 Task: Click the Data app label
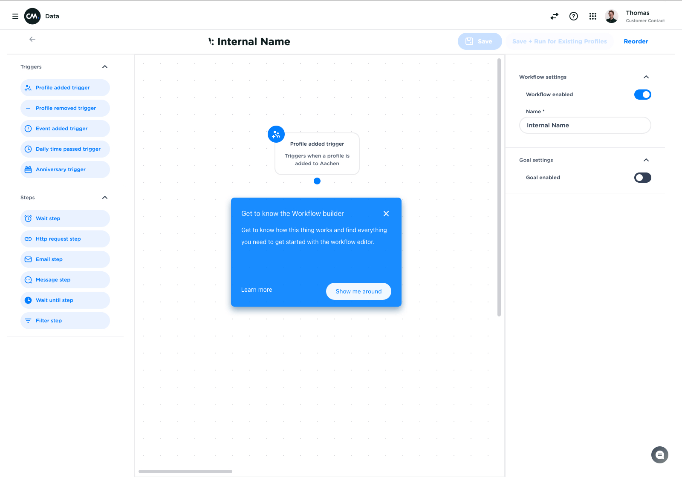pyautogui.click(x=52, y=16)
